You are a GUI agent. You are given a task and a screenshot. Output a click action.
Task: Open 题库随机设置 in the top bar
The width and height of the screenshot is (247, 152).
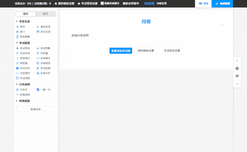click(x=65, y=3)
